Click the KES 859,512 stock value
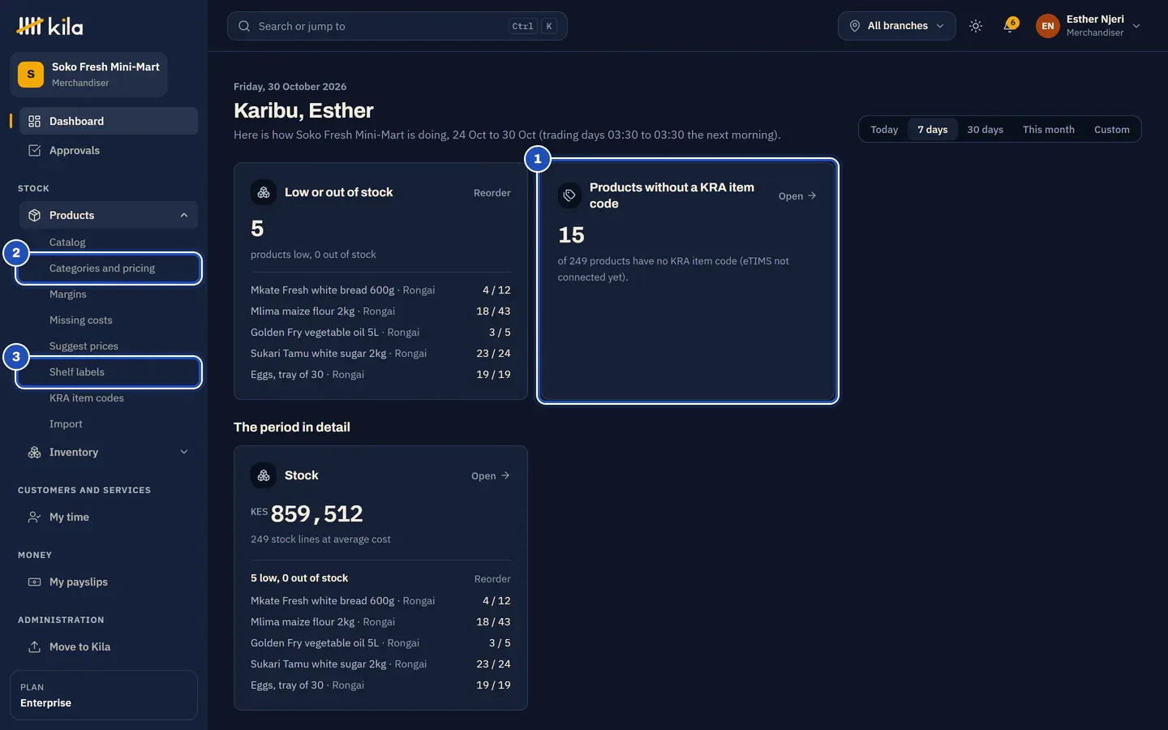The image size is (1168, 730). pos(307,513)
